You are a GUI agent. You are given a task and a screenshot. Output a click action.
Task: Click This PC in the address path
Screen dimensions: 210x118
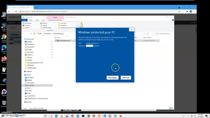[39, 33]
